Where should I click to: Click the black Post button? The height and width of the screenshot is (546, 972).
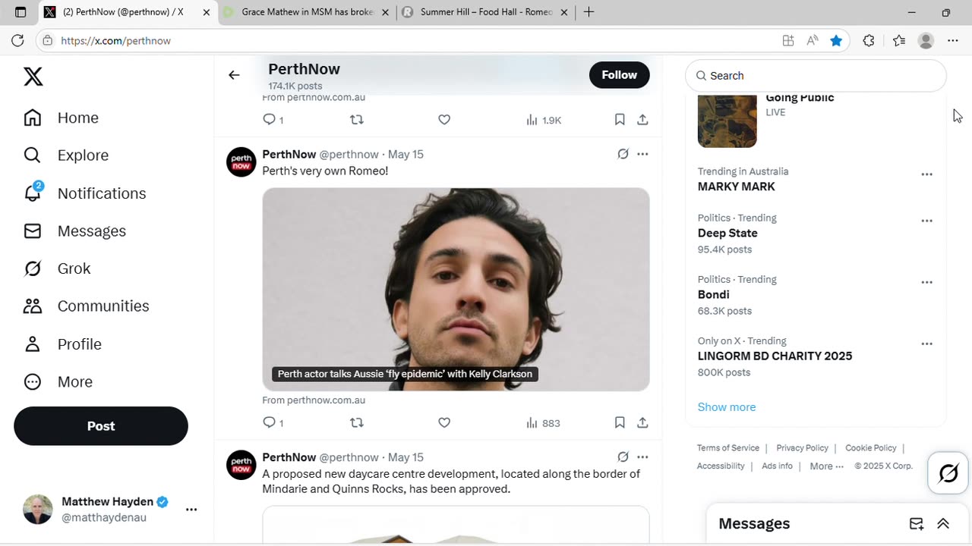tap(101, 426)
